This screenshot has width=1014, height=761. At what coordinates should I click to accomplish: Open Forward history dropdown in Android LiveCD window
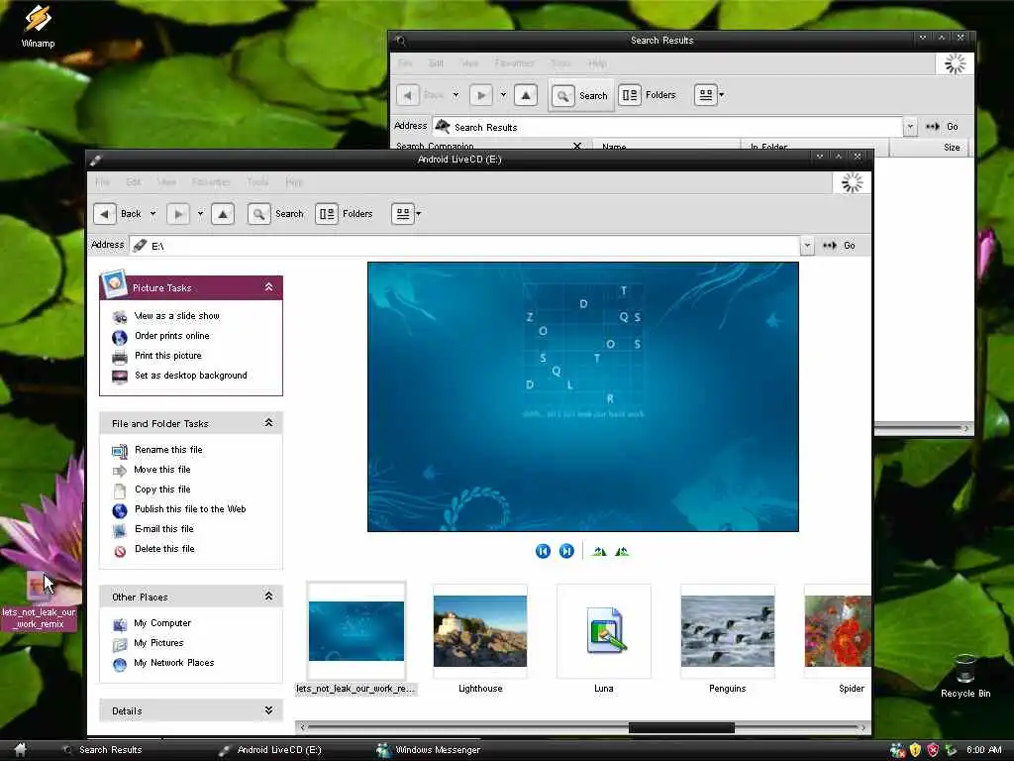click(200, 214)
